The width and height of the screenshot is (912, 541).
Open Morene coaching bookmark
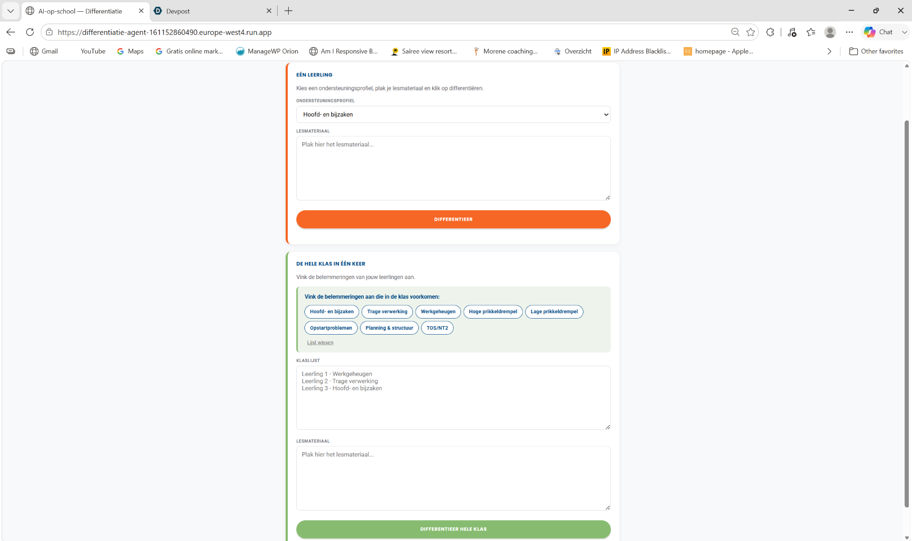coord(505,51)
